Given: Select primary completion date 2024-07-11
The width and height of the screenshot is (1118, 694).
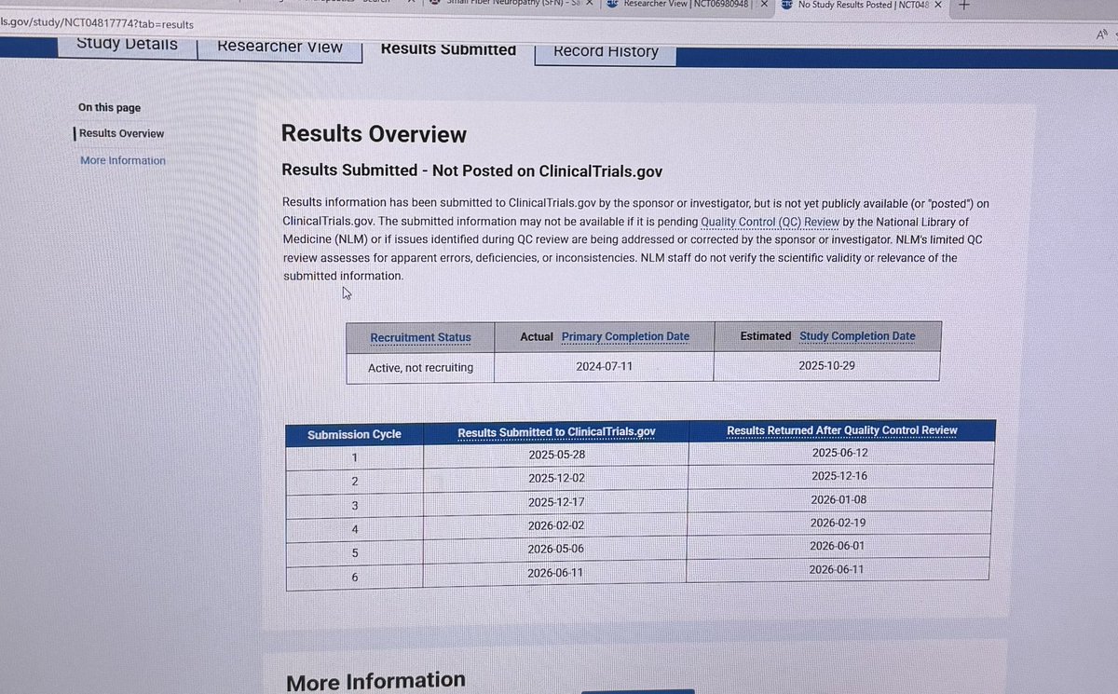Looking at the screenshot, I should (604, 366).
